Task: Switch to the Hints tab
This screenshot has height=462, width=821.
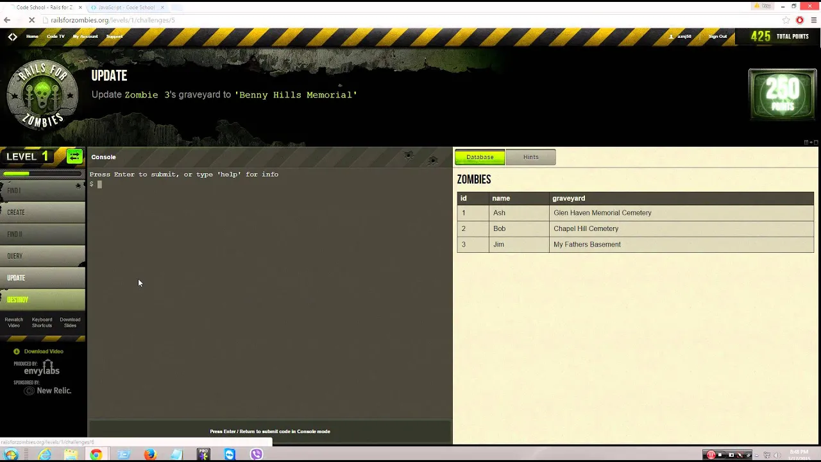Action: (x=530, y=157)
